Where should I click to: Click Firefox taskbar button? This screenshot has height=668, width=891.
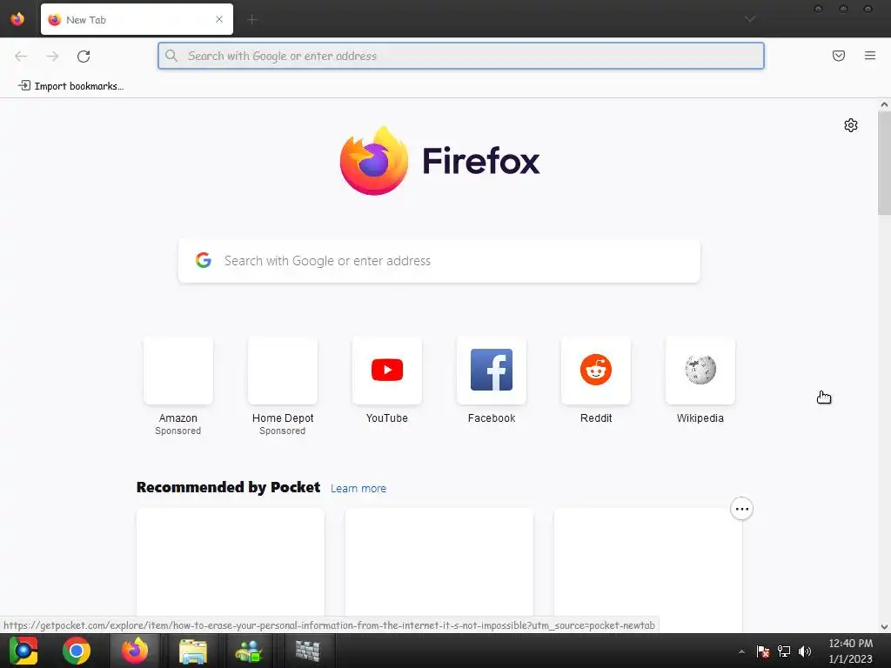click(x=135, y=651)
